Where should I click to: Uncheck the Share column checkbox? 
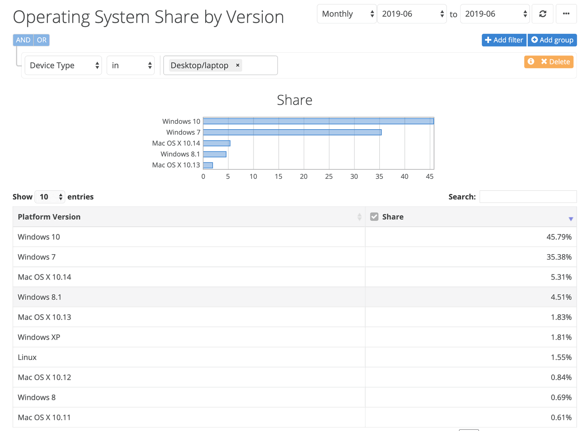tap(374, 216)
